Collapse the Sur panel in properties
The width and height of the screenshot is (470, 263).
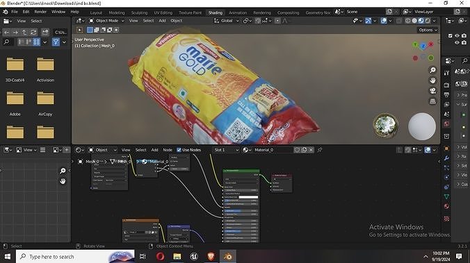(462, 104)
